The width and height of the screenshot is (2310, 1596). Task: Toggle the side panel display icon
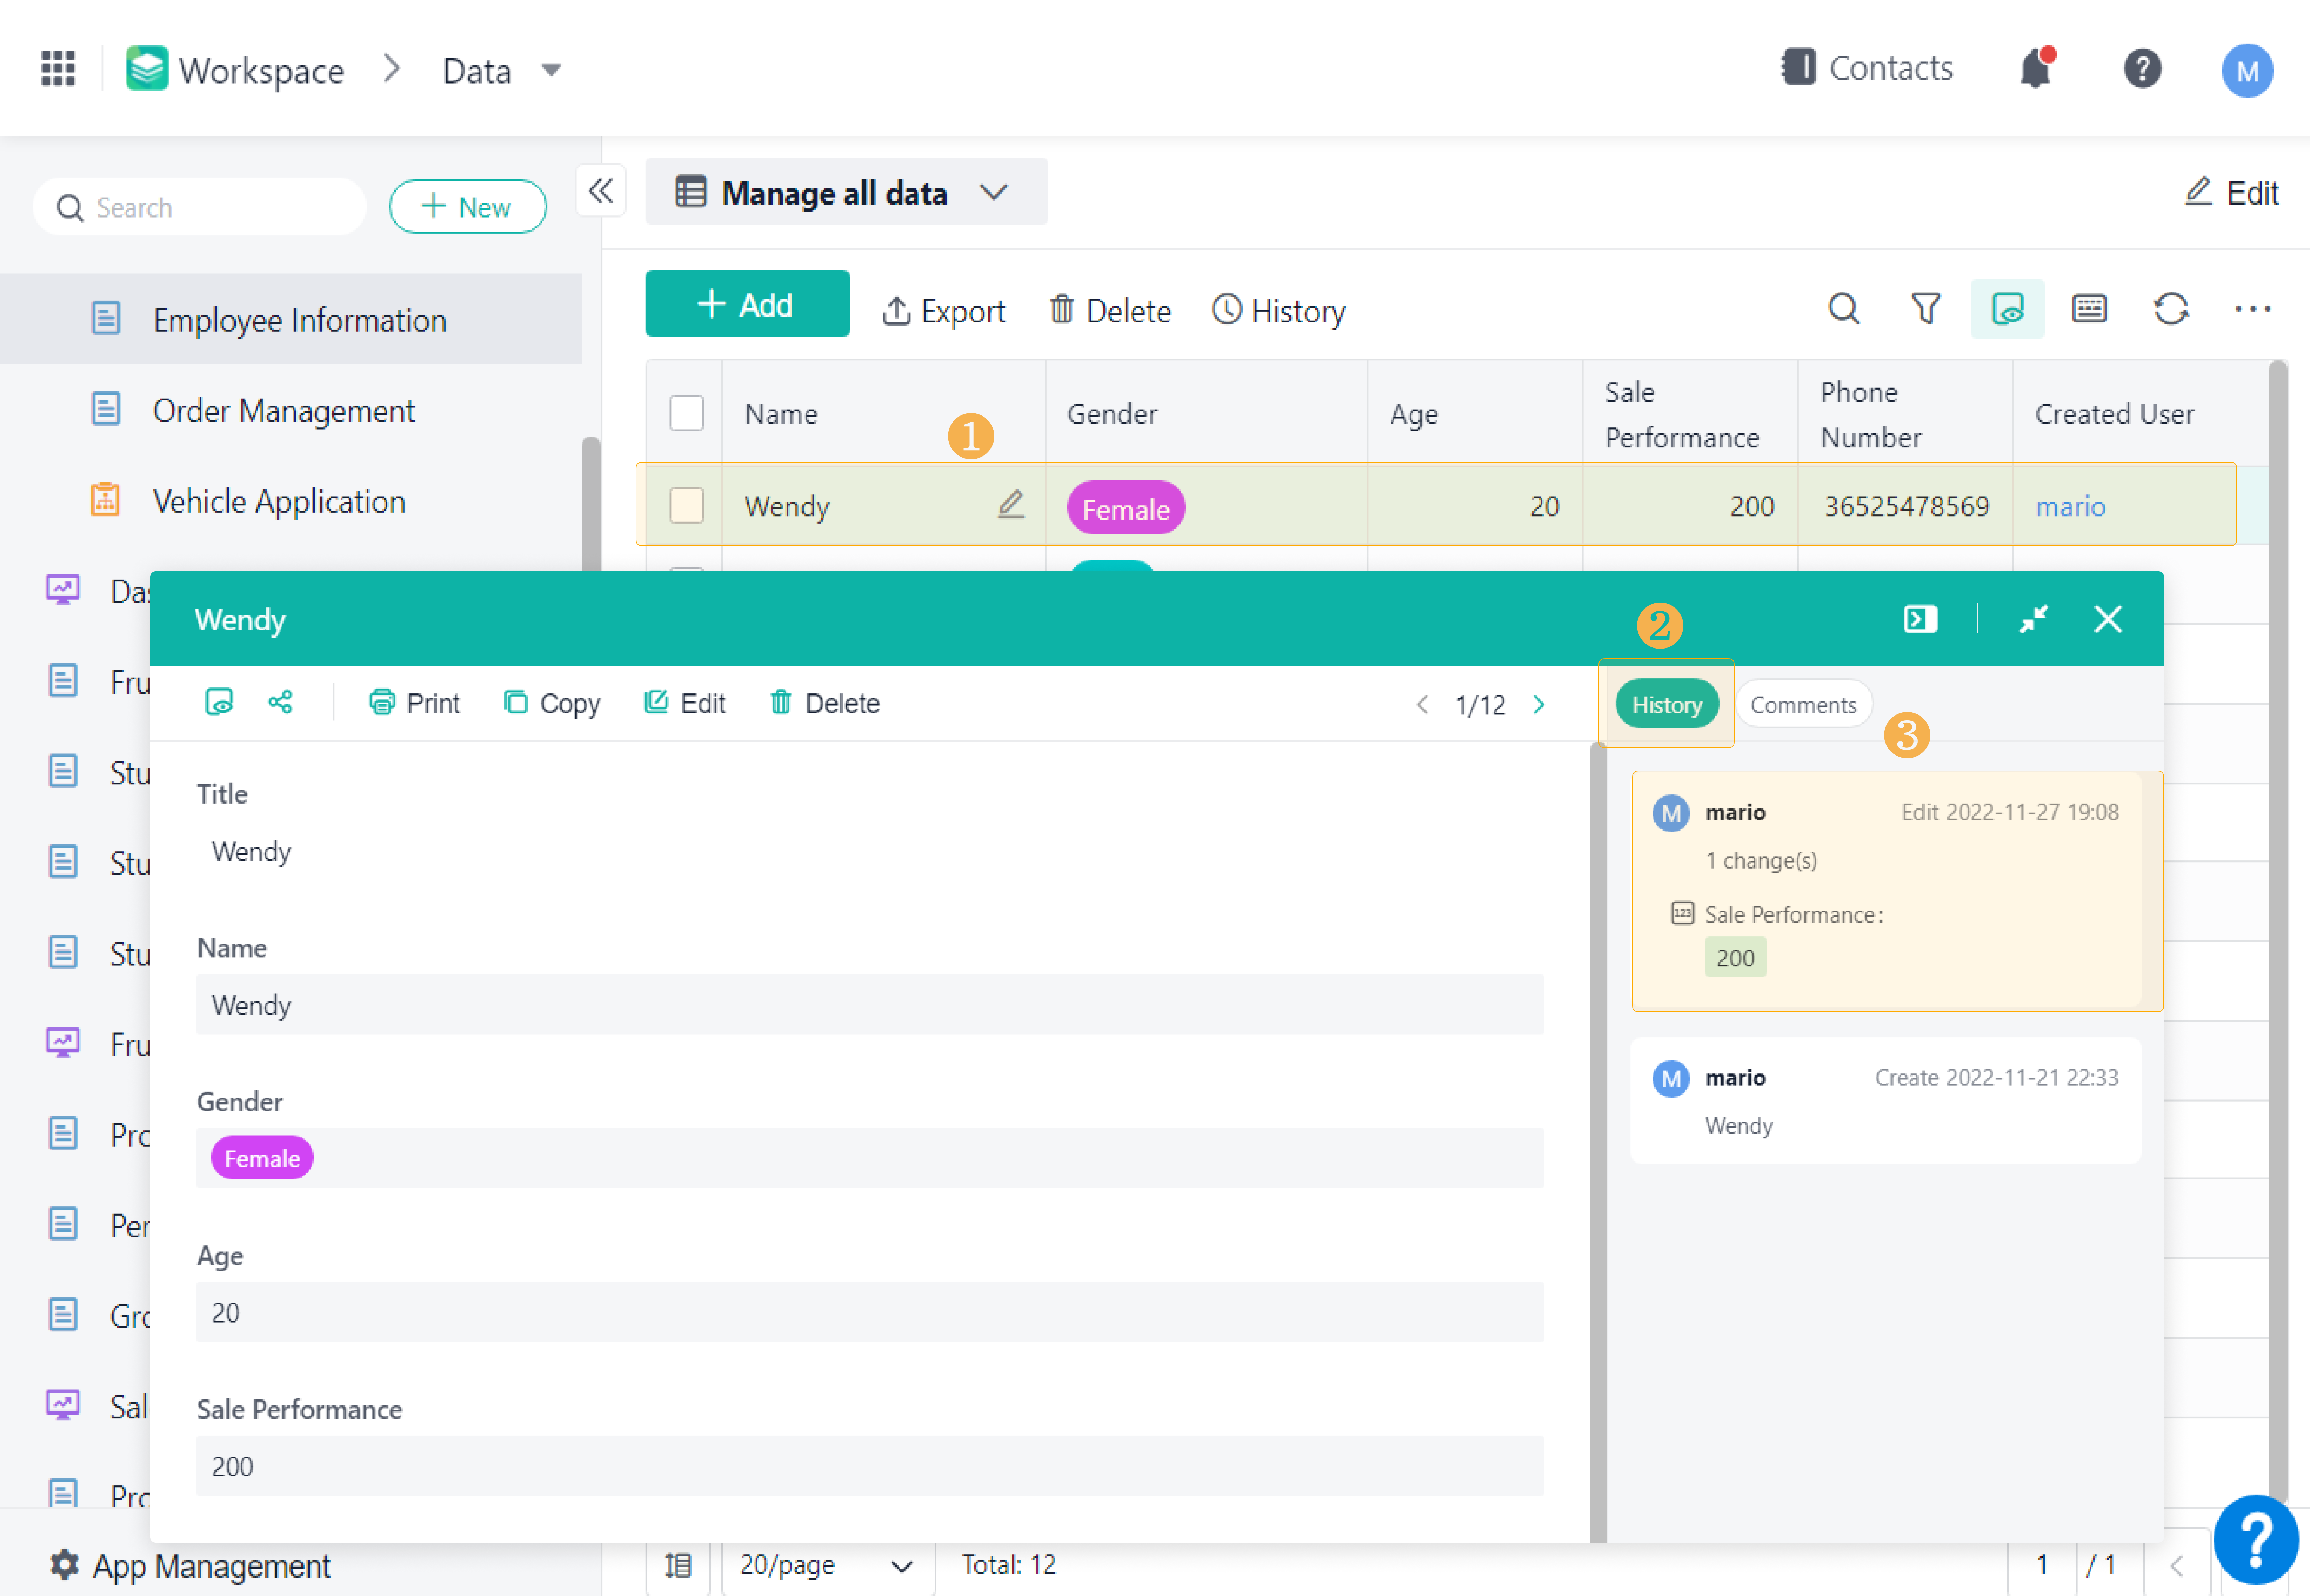coord(1920,619)
